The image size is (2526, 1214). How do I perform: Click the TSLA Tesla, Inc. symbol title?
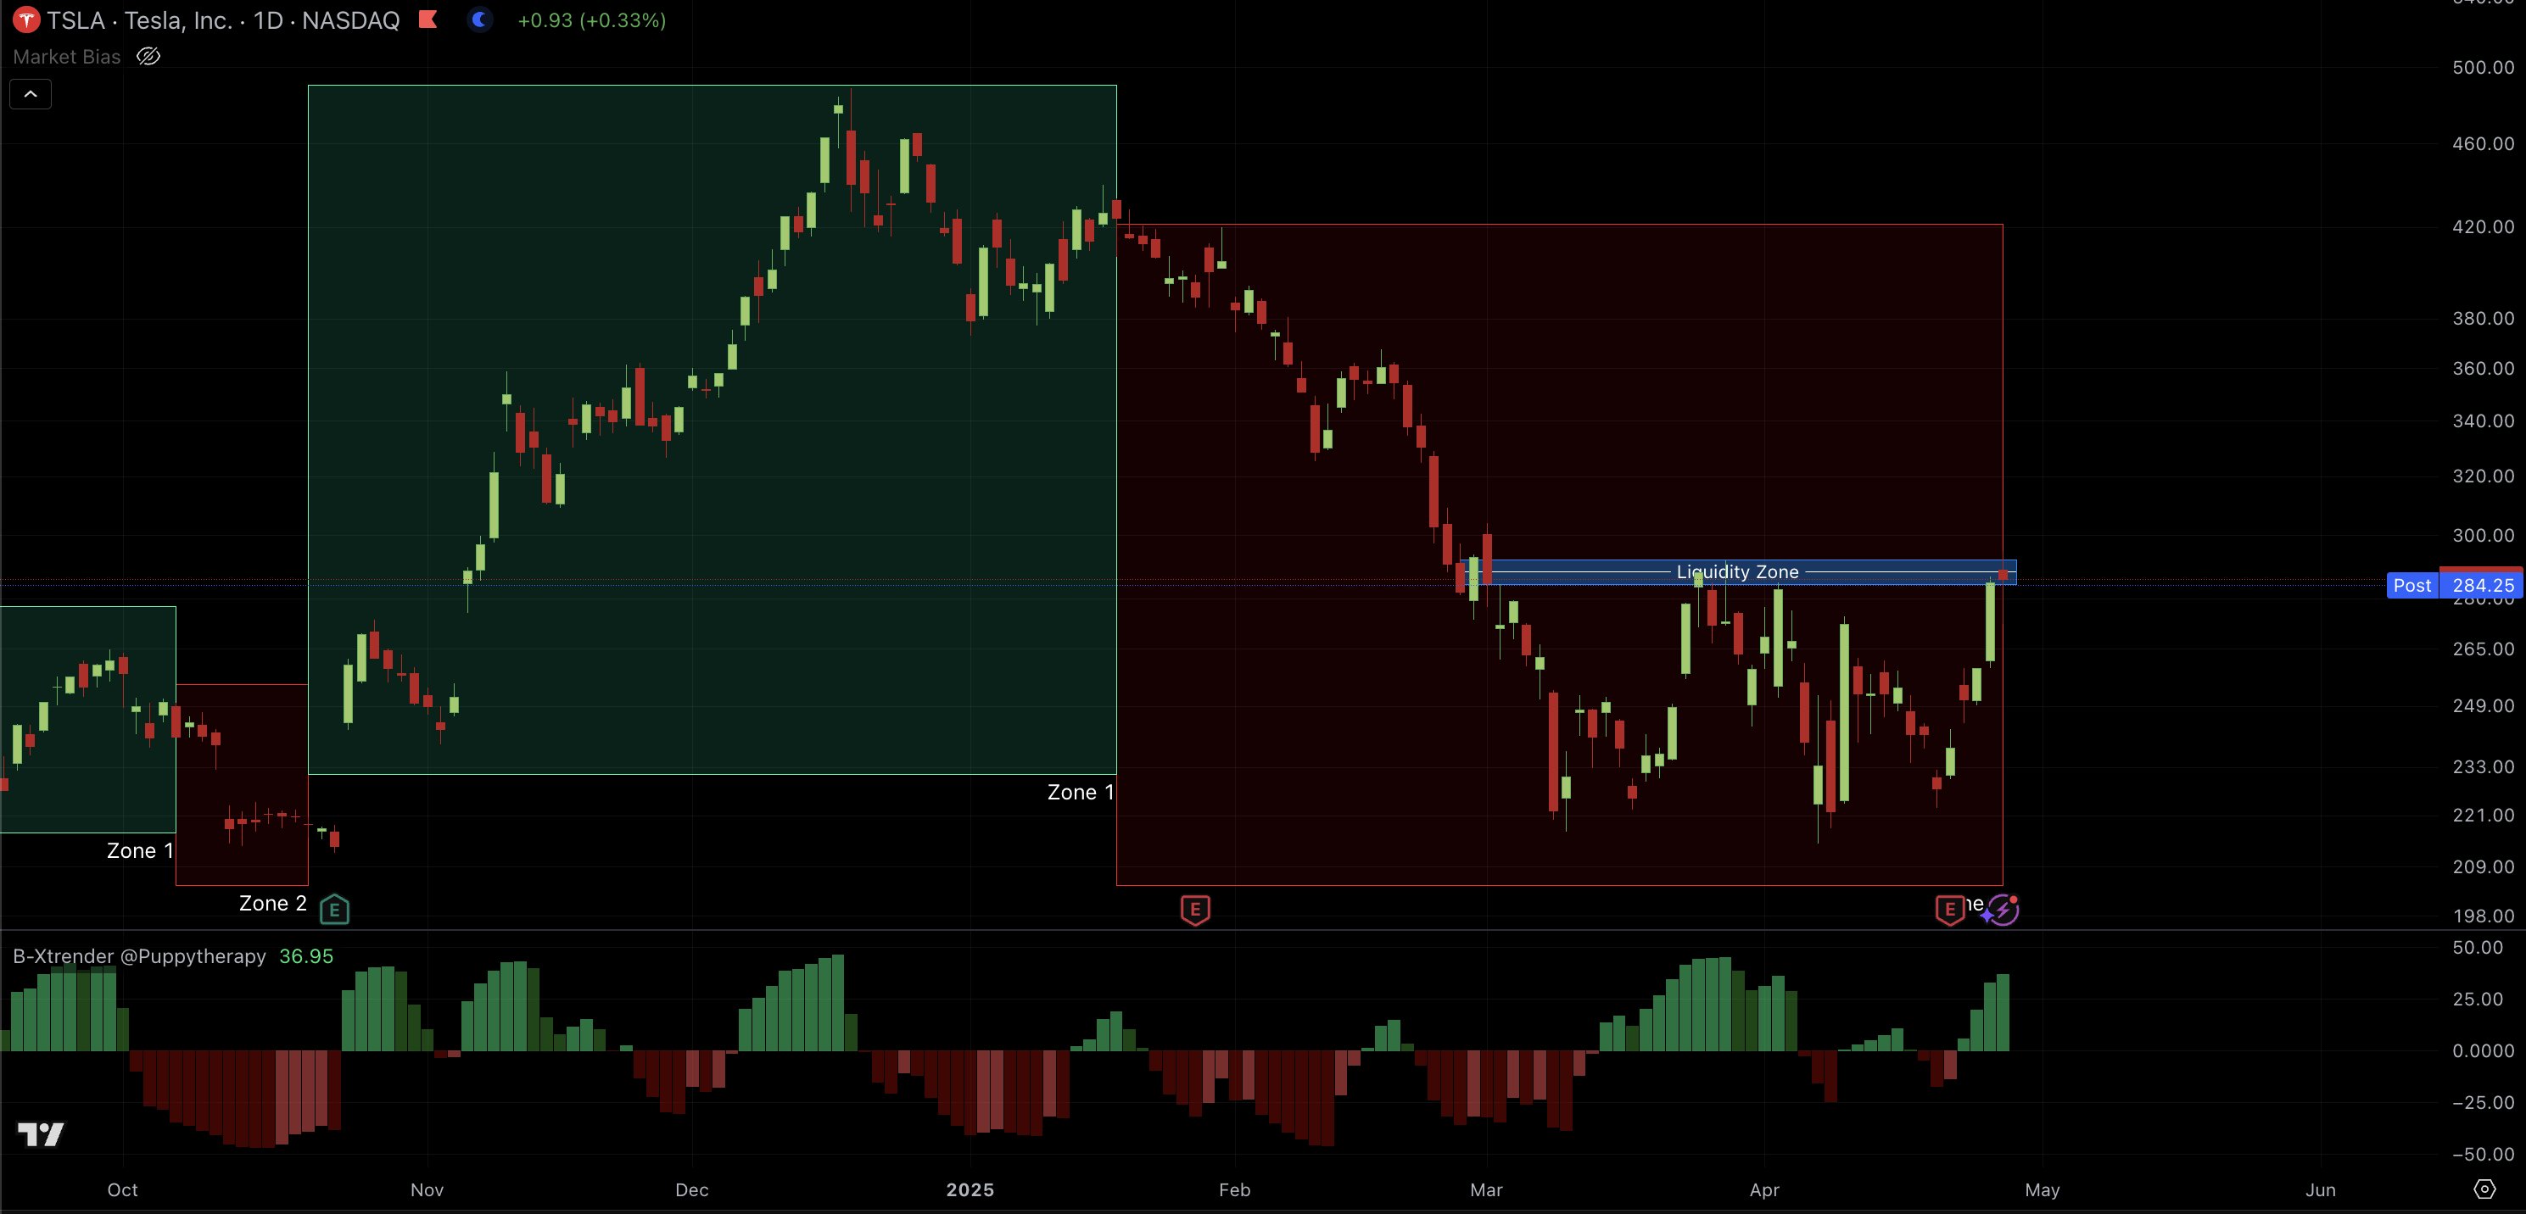[222, 19]
